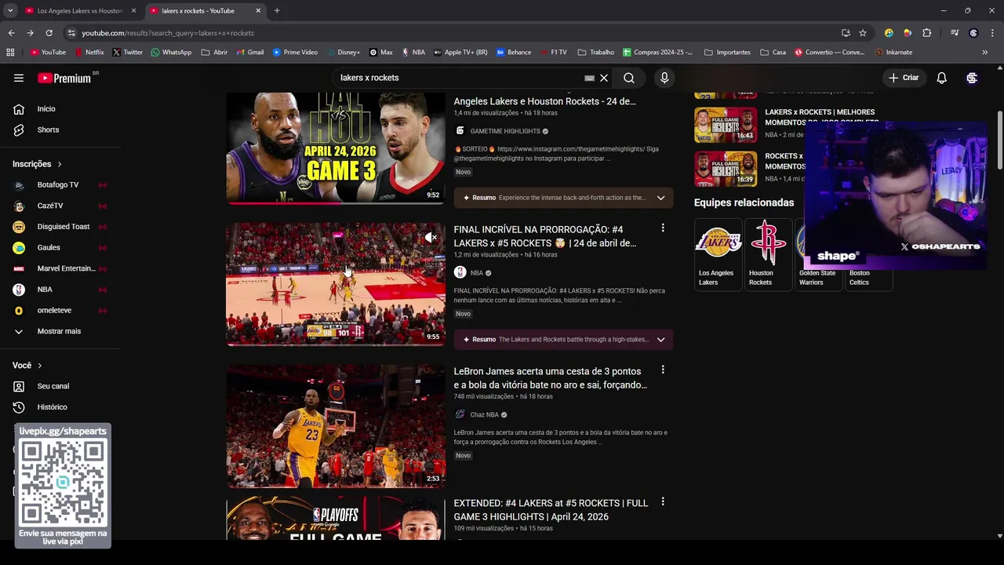Click the NBA channel avatar under the video
Viewport: 1004px width, 565px height.
tap(460, 272)
